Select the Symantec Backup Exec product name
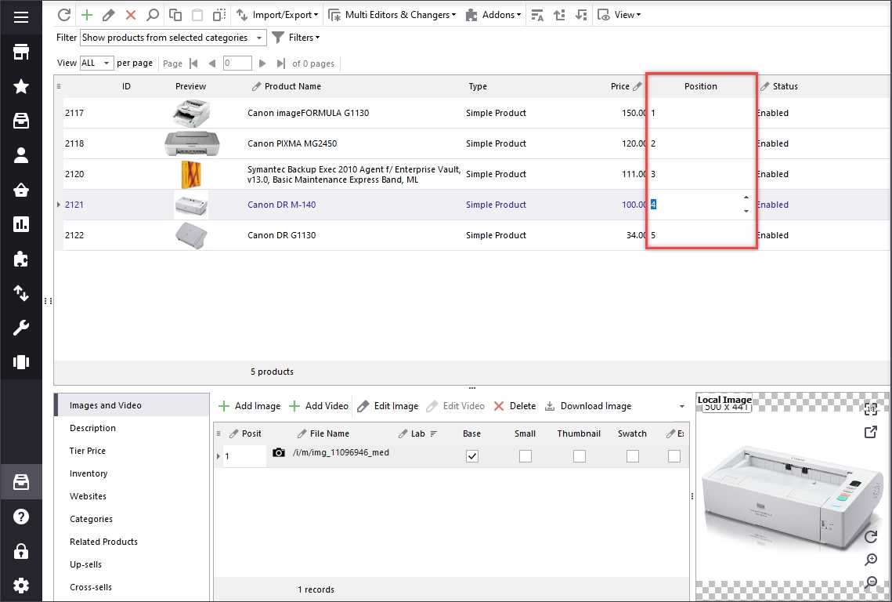Screen dimensions: 892x602 click(x=354, y=174)
